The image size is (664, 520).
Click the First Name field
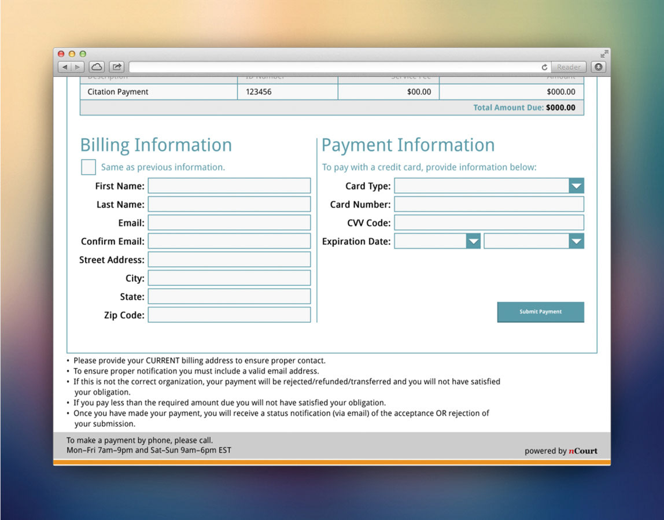click(229, 186)
